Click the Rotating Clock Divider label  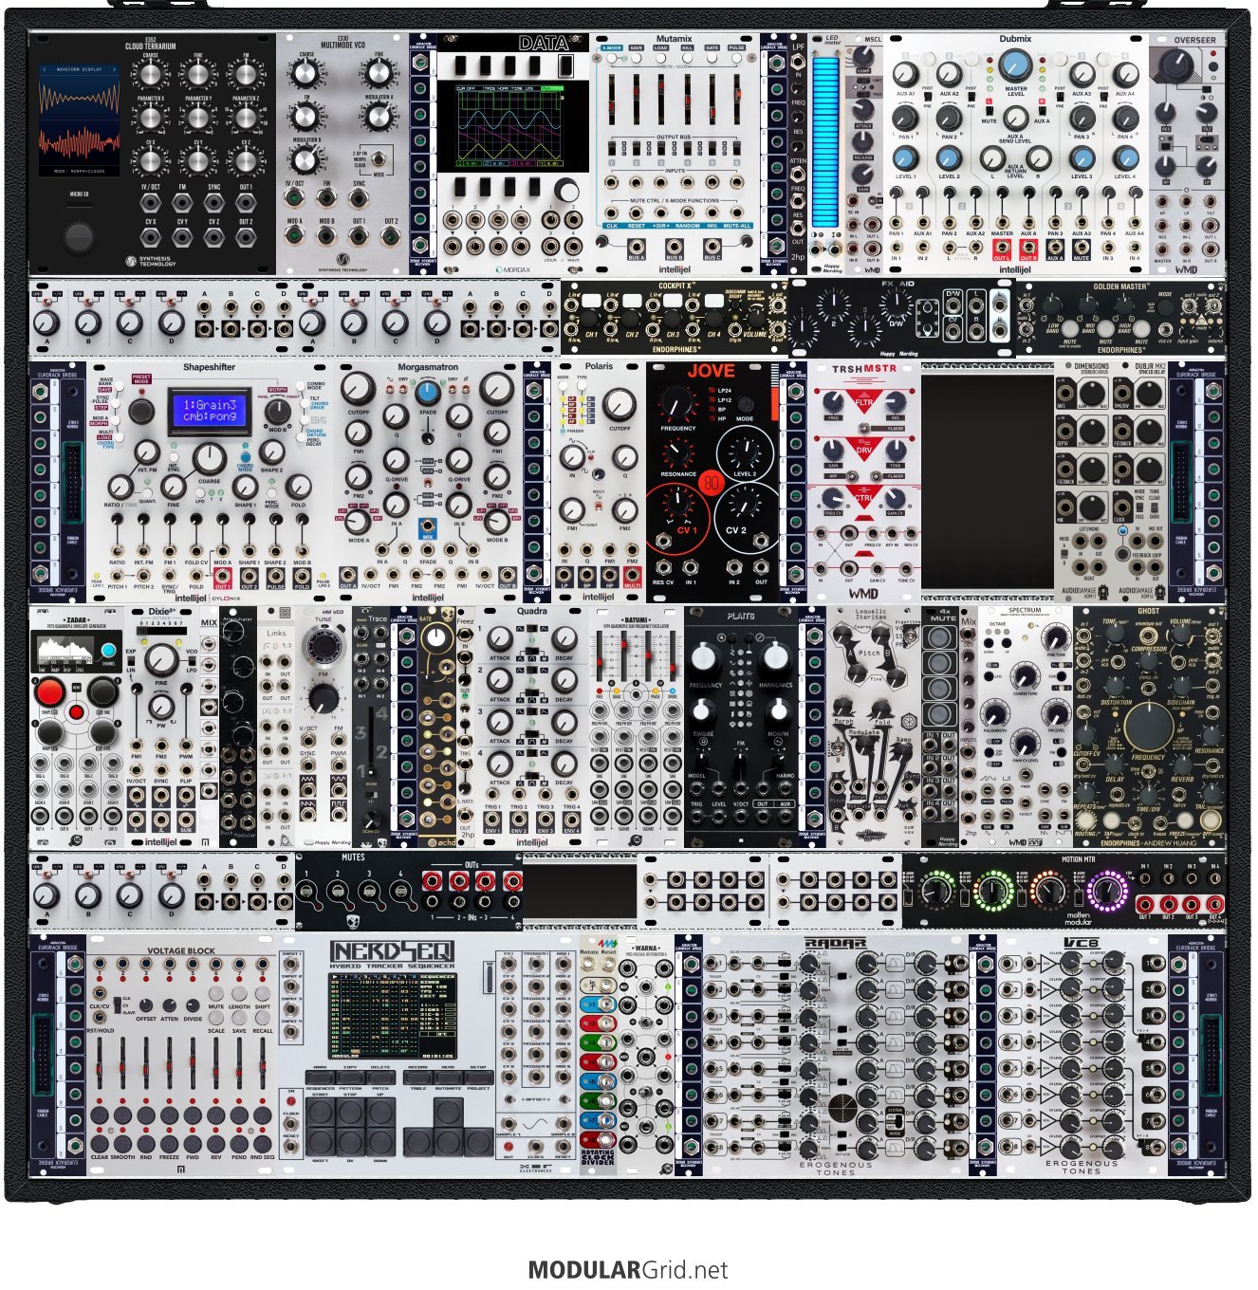click(x=598, y=1158)
